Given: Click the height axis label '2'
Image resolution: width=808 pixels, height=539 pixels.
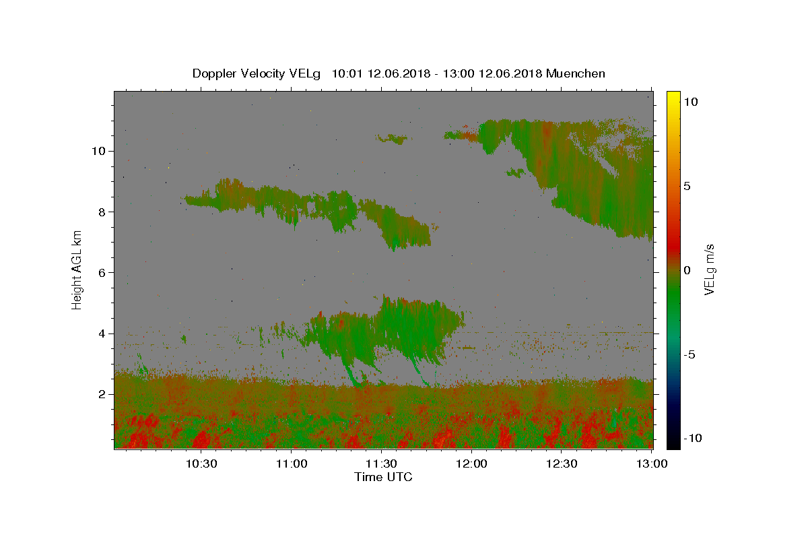Looking at the screenshot, I should (x=102, y=394).
